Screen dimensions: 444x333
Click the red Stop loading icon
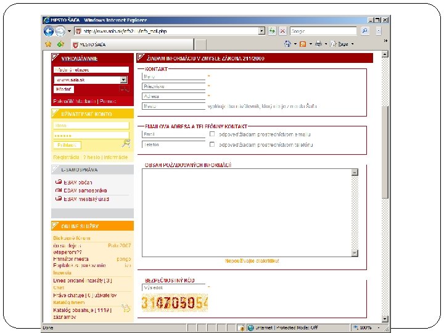click(282, 31)
